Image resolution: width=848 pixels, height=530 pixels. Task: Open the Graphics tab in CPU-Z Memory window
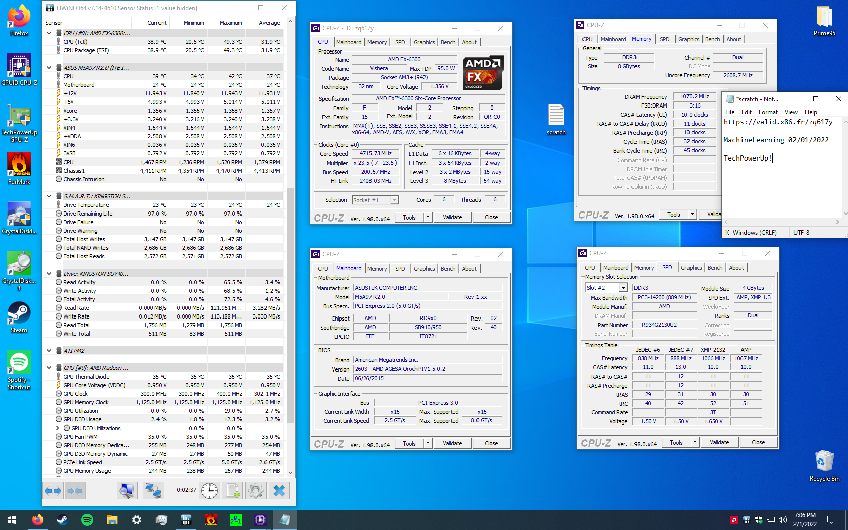pyautogui.click(x=688, y=39)
